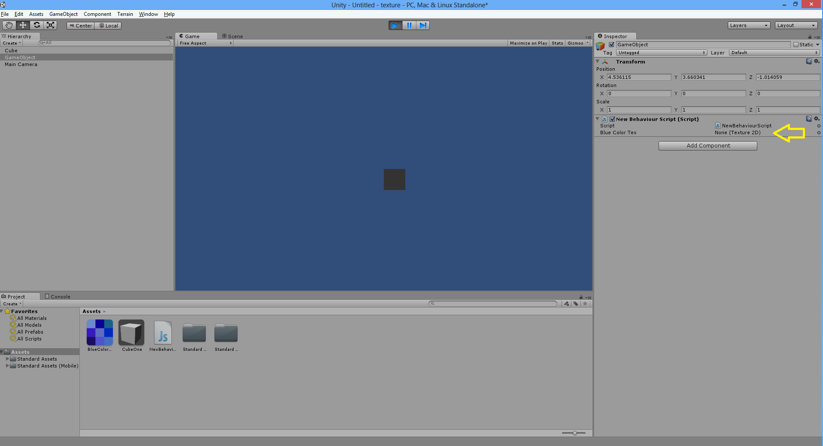This screenshot has width=823, height=446.
Task: Click the GameObject icon selector cube
Action: (600, 45)
